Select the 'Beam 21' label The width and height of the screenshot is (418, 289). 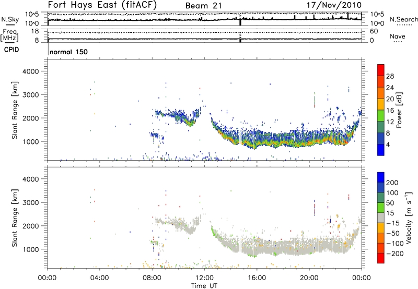(203, 6)
